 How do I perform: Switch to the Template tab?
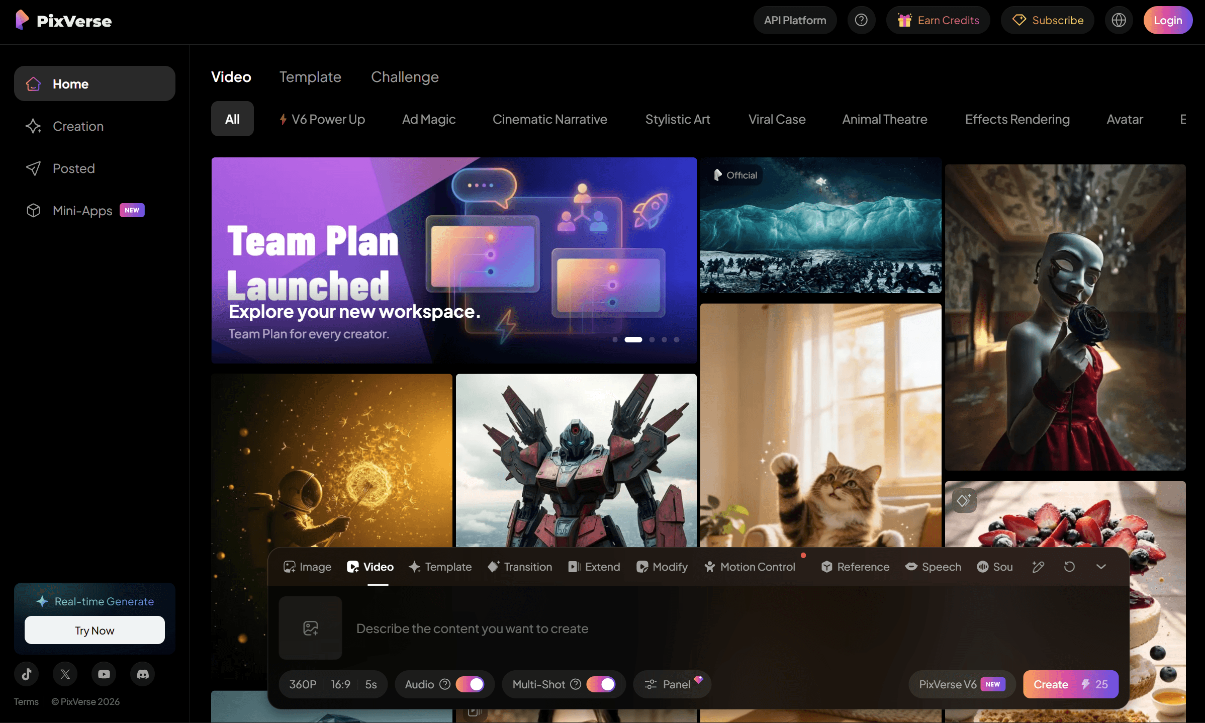310,77
